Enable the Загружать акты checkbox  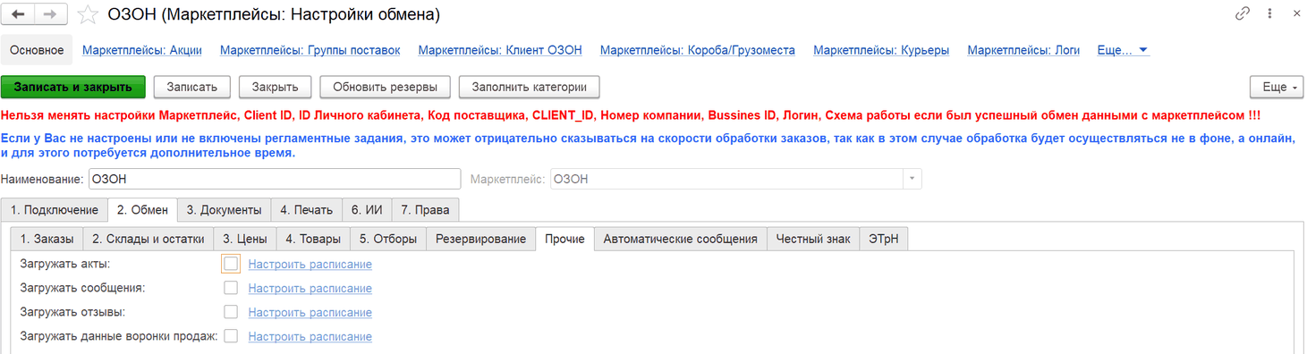coord(231,264)
